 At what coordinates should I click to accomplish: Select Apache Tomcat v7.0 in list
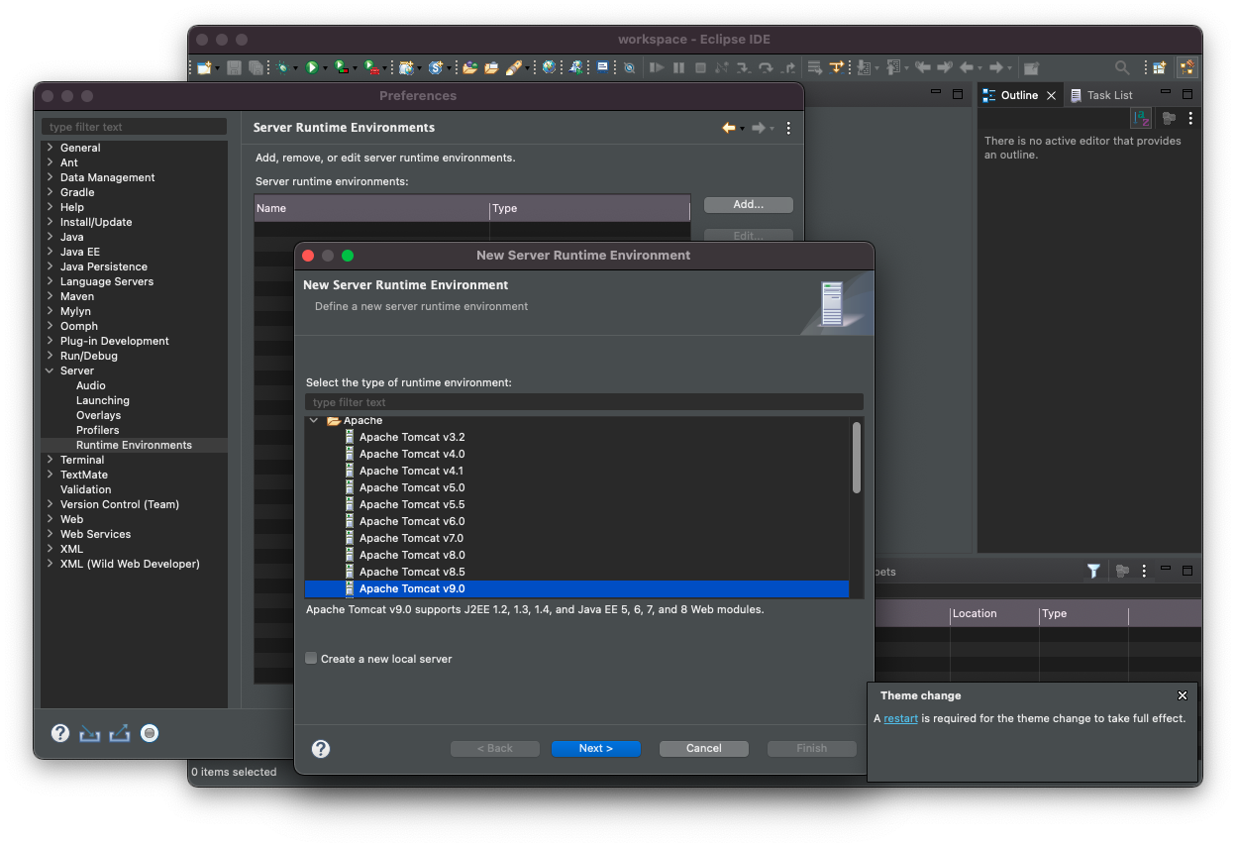[412, 538]
